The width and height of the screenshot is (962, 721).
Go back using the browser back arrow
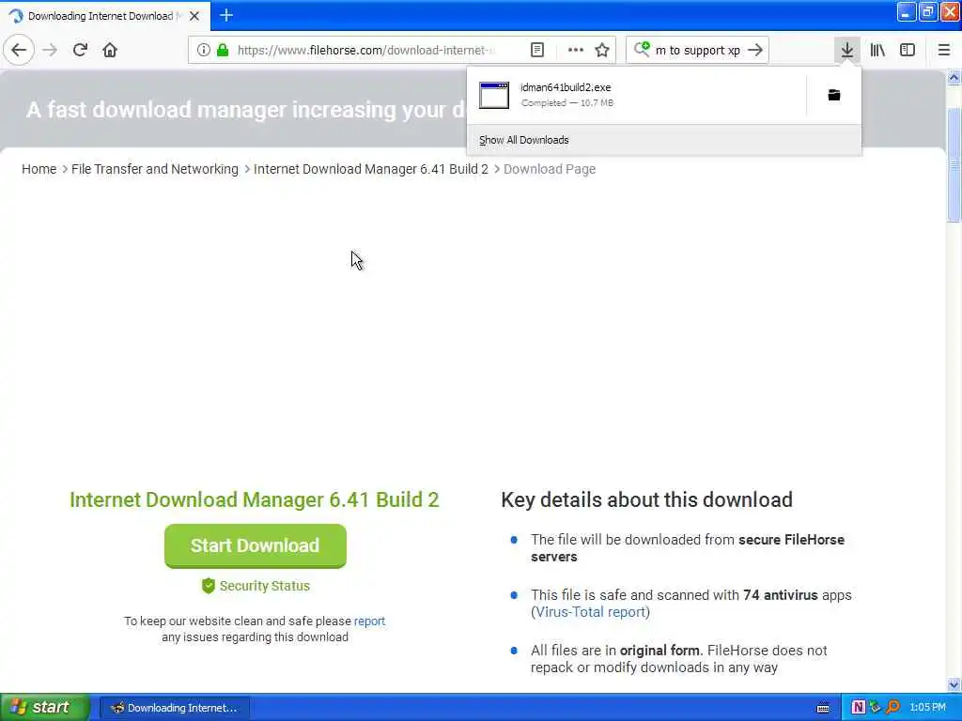19,50
